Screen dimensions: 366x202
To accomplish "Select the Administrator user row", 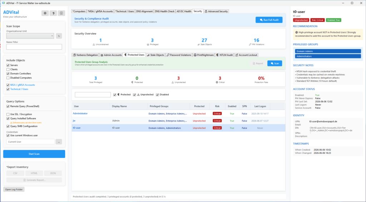I will coord(178,113).
